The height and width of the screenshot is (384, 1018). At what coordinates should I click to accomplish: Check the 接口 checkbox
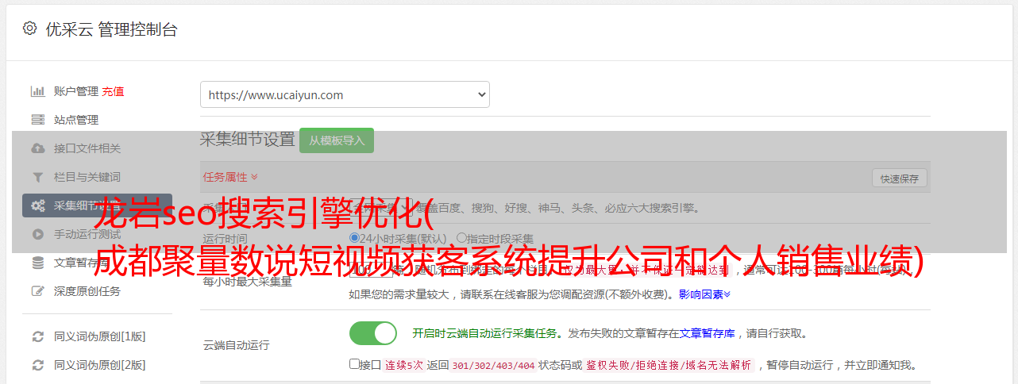354,364
